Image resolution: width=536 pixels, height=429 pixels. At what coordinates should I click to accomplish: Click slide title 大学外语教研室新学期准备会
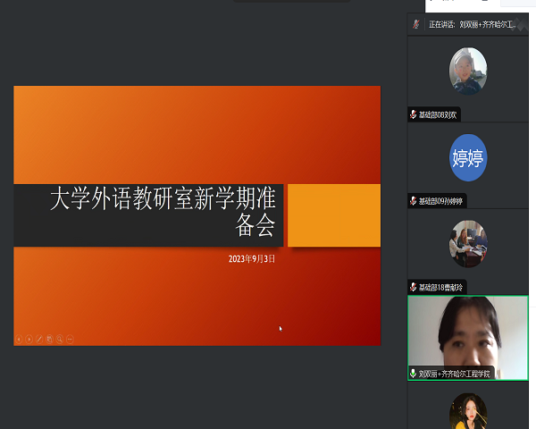(x=163, y=213)
